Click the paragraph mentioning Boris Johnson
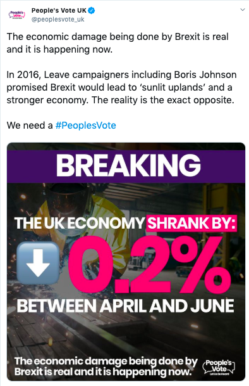Viewport: 249px width, 386px height. (x=121, y=87)
